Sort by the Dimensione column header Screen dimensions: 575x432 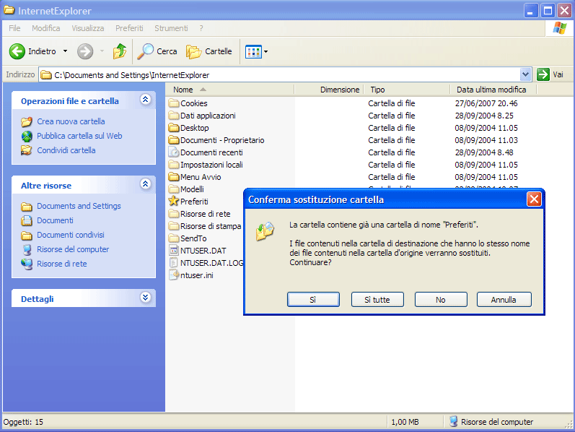click(328, 90)
